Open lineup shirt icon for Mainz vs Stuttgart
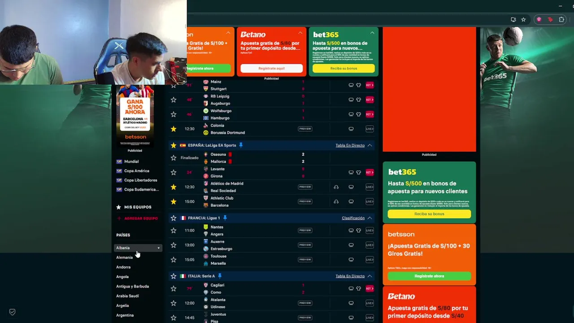574x323 pixels. (x=358, y=85)
